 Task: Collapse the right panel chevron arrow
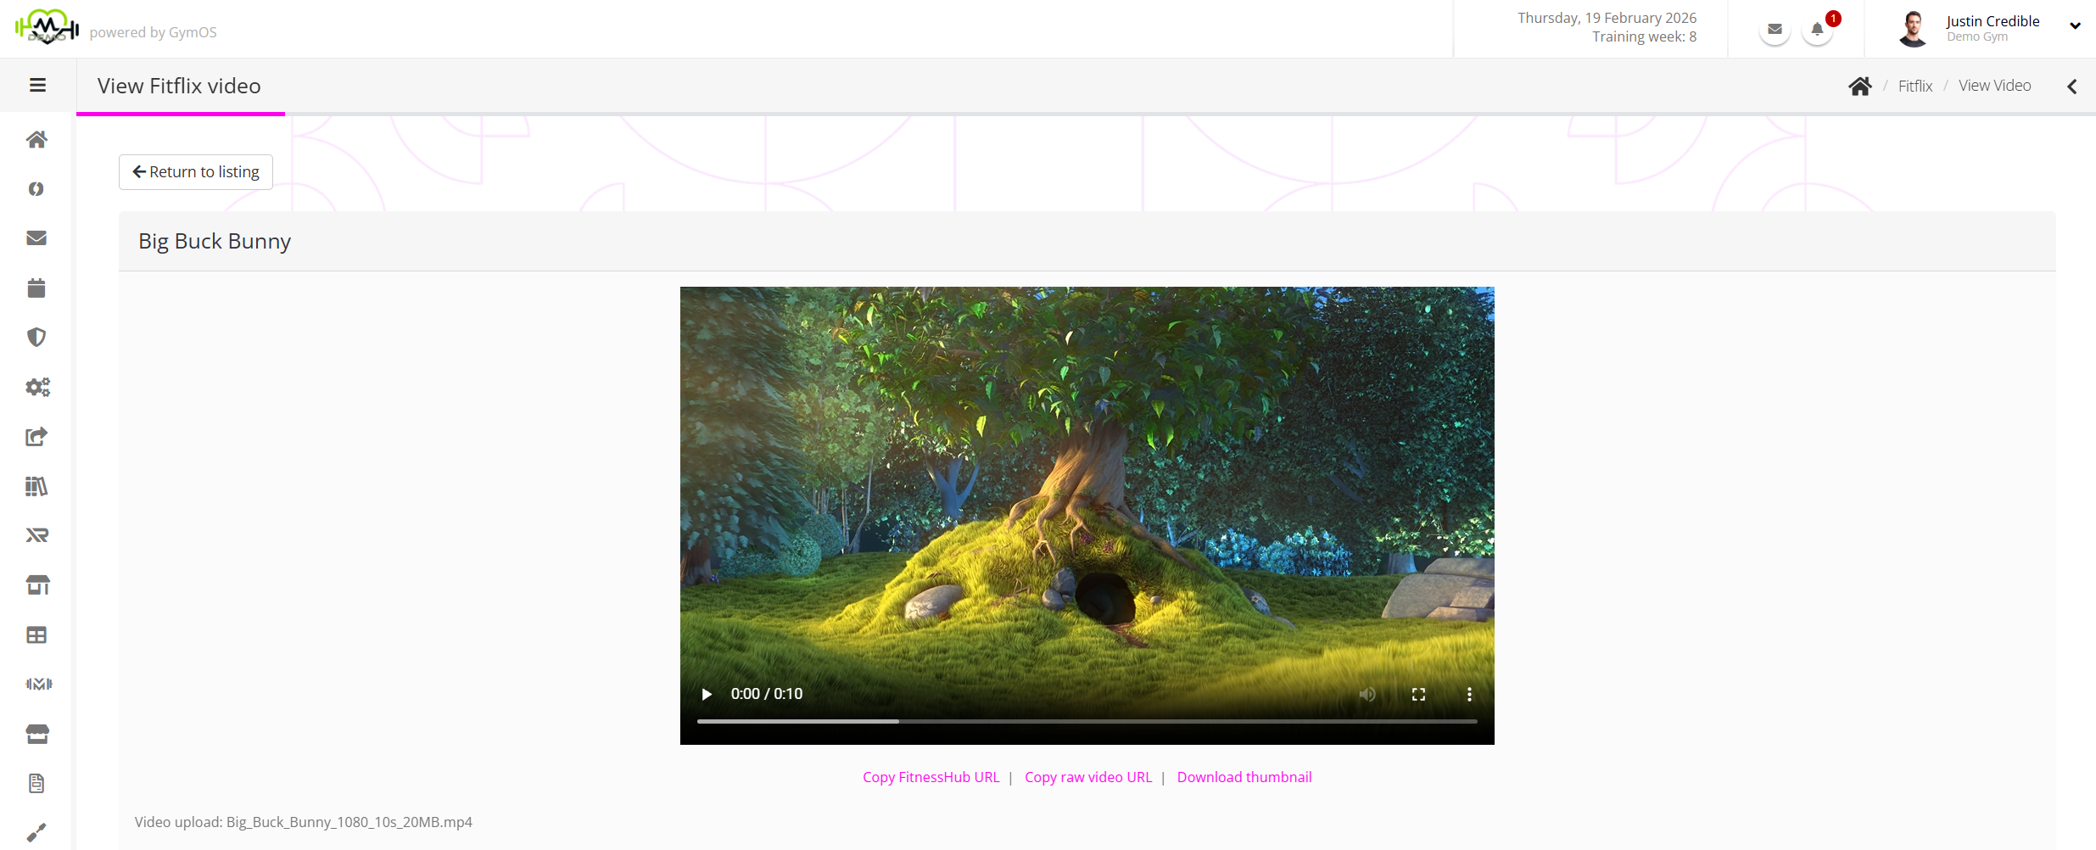[2072, 87]
